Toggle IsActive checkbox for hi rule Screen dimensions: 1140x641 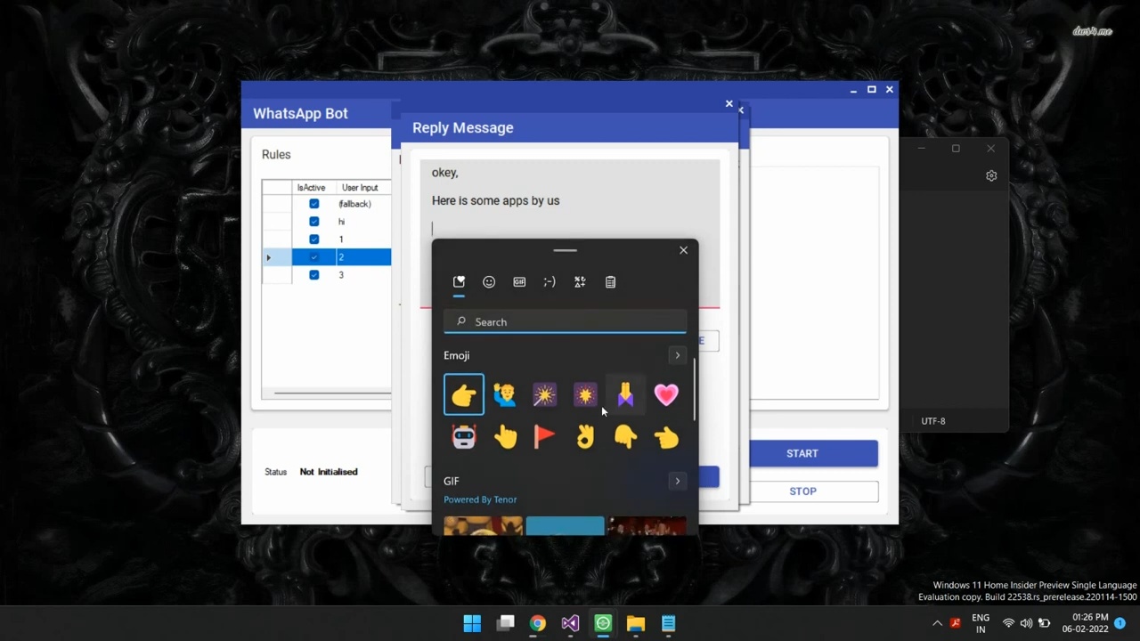pos(313,222)
